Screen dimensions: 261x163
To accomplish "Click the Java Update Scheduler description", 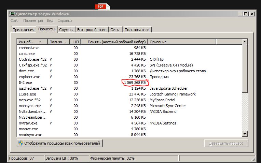I will point(169,88).
